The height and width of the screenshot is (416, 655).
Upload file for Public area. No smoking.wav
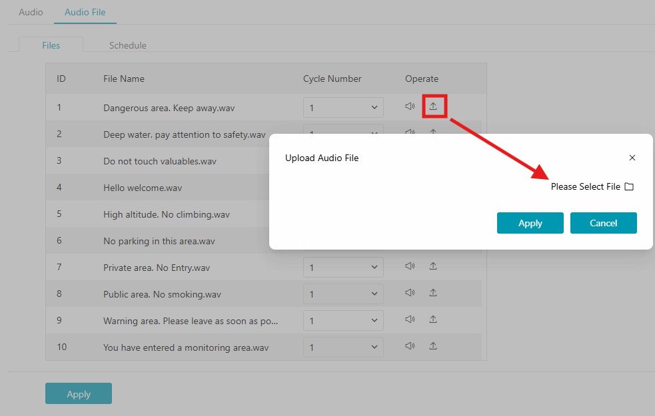(x=433, y=292)
